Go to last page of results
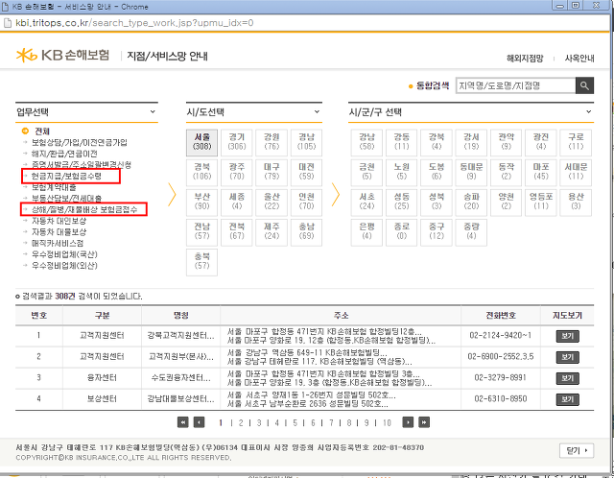This screenshot has width=614, height=478. coord(424,422)
